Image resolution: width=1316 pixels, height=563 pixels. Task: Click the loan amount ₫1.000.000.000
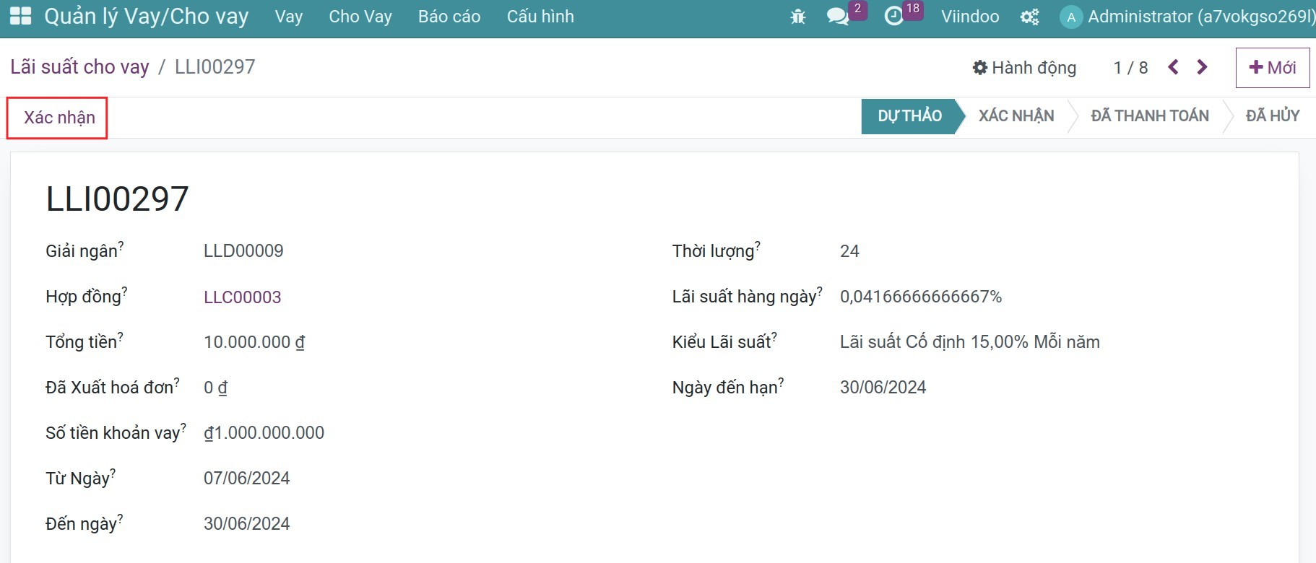coord(264,433)
